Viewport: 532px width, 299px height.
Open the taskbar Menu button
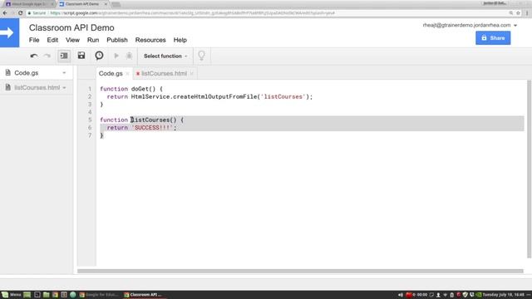[12, 295]
